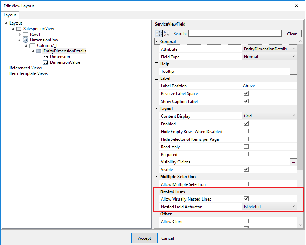Open the Tooltip ellipsis editor
Screen dimensions: 306x245
point(293,71)
